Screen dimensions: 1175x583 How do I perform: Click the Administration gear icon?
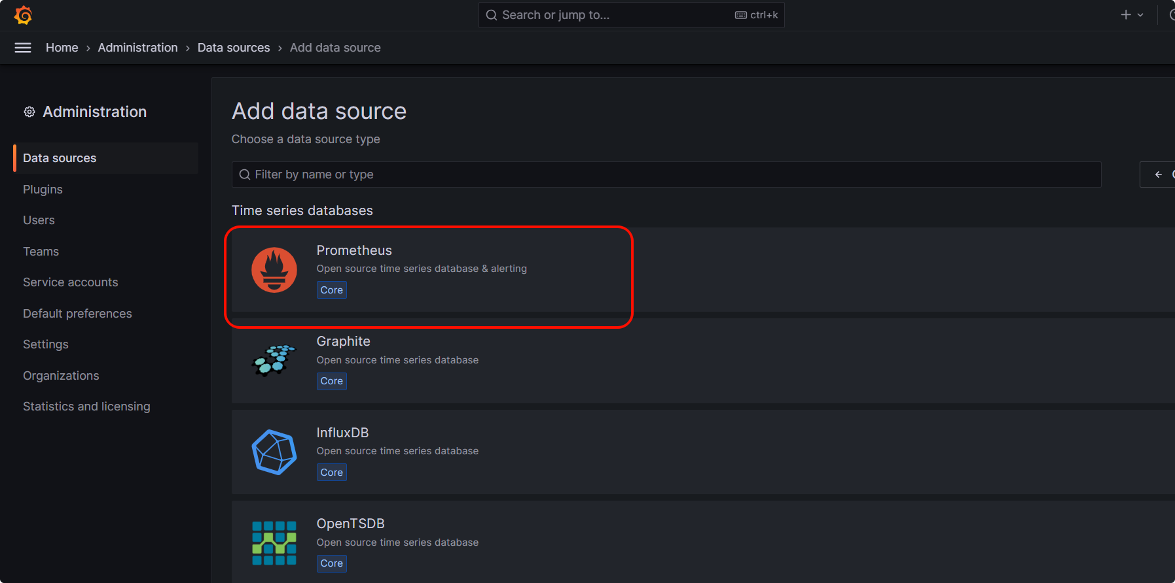[29, 112]
